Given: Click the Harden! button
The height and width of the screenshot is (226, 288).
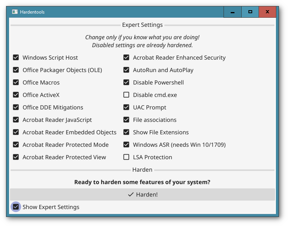Looking at the screenshot, I should (142, 195).
